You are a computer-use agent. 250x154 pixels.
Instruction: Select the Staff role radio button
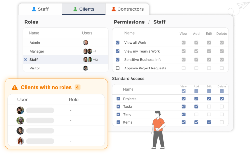pos(25,60)
